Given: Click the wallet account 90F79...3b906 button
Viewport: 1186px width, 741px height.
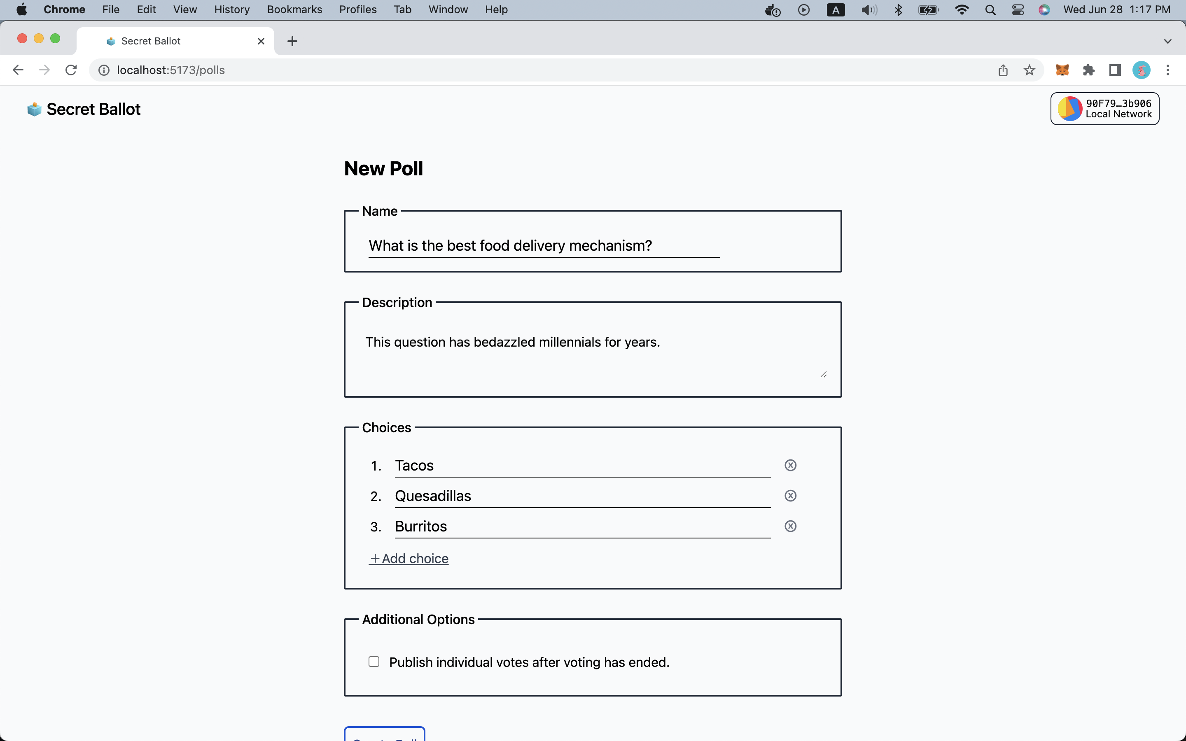Looking at the screenshot, I should 1105,108.
